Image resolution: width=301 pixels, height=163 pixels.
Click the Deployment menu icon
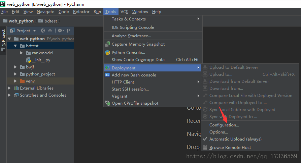tap(107, 68)
